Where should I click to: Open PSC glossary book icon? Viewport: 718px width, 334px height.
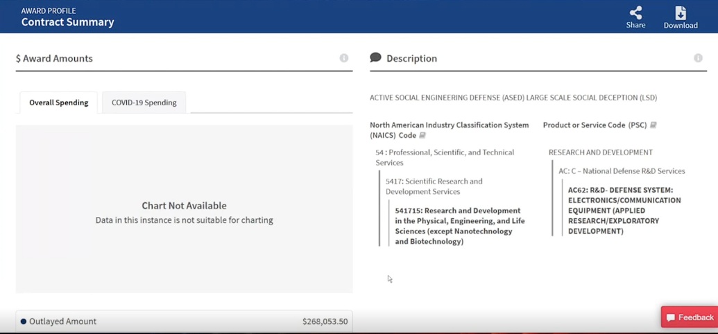pos(653,125)
